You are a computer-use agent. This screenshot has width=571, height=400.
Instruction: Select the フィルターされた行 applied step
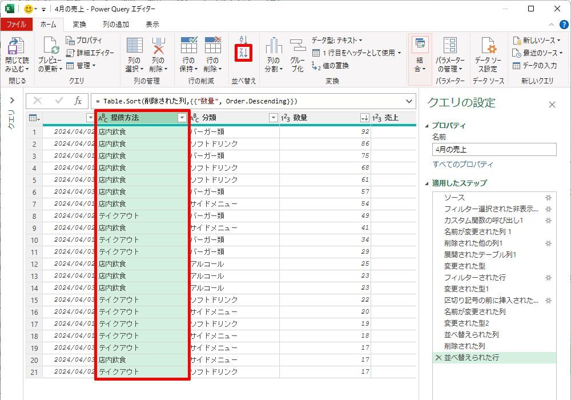(475, 278)
